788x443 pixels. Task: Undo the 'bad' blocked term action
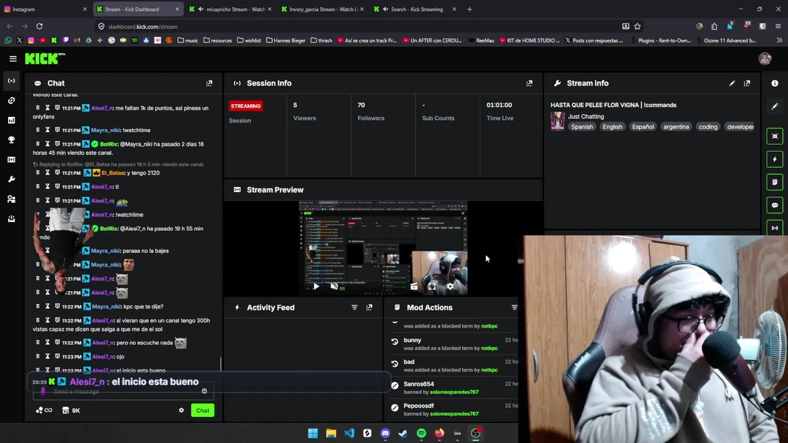395,364
